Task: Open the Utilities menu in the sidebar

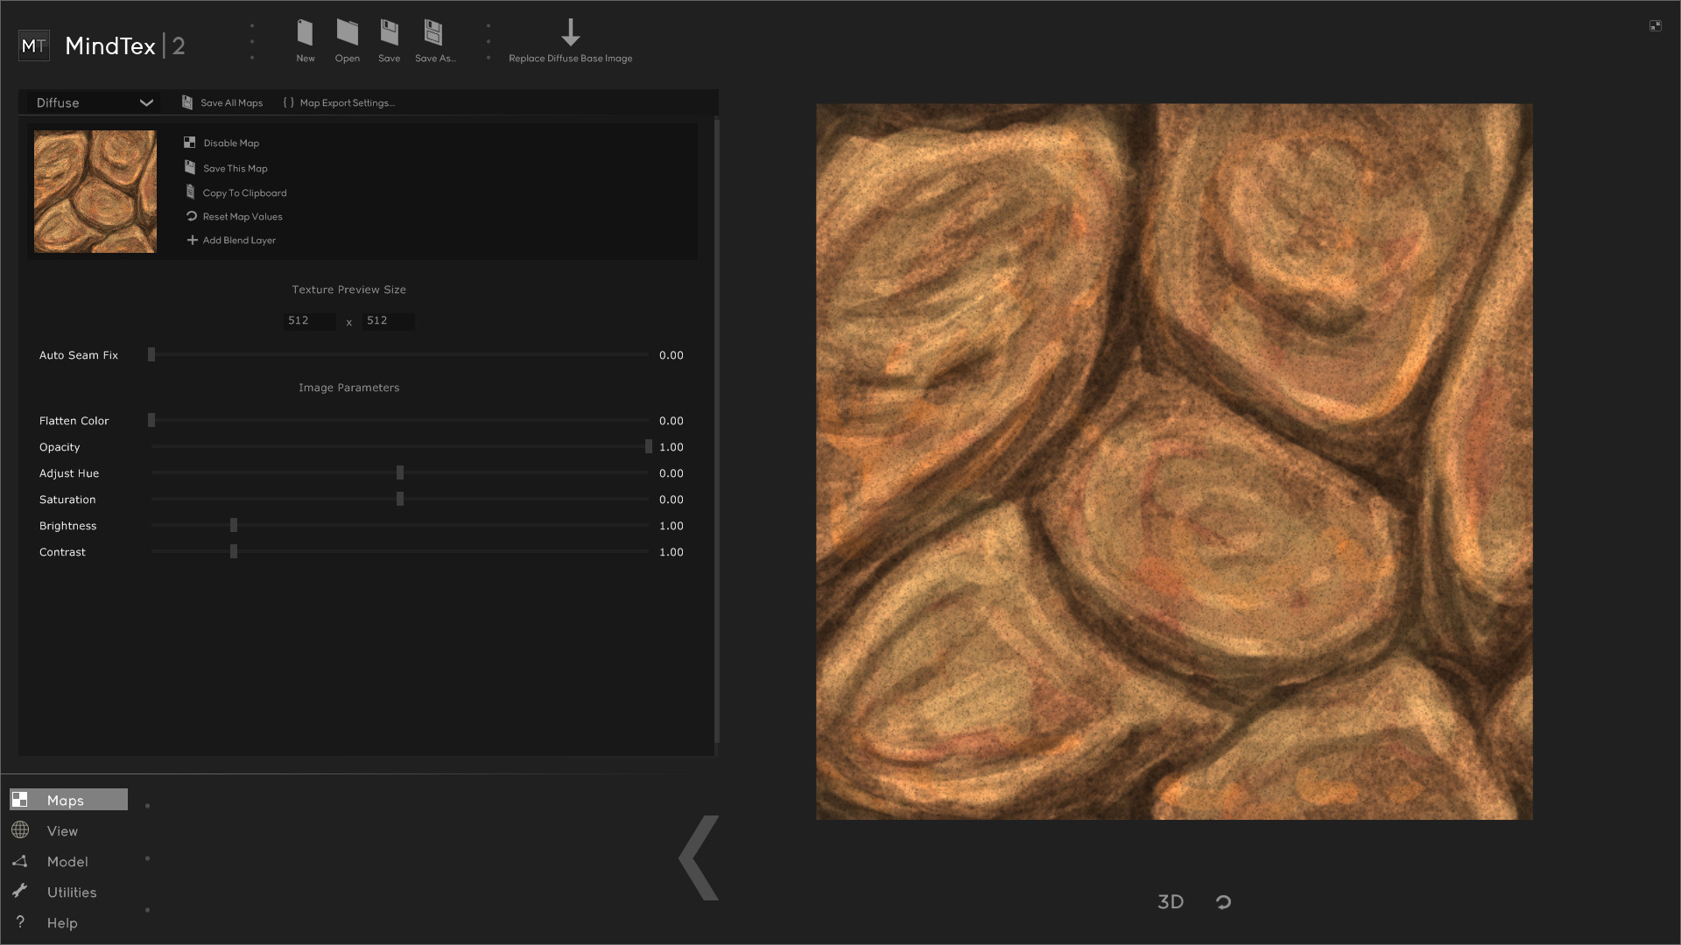Action: coord(71,892)
